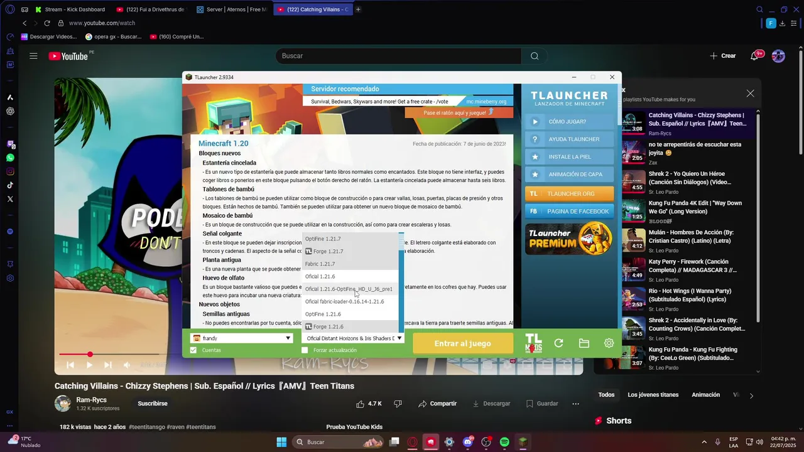Screen dimensions: 804x452
Task: Open AYUDA TLAUNCHER button
Action: [x=569, y=139]
